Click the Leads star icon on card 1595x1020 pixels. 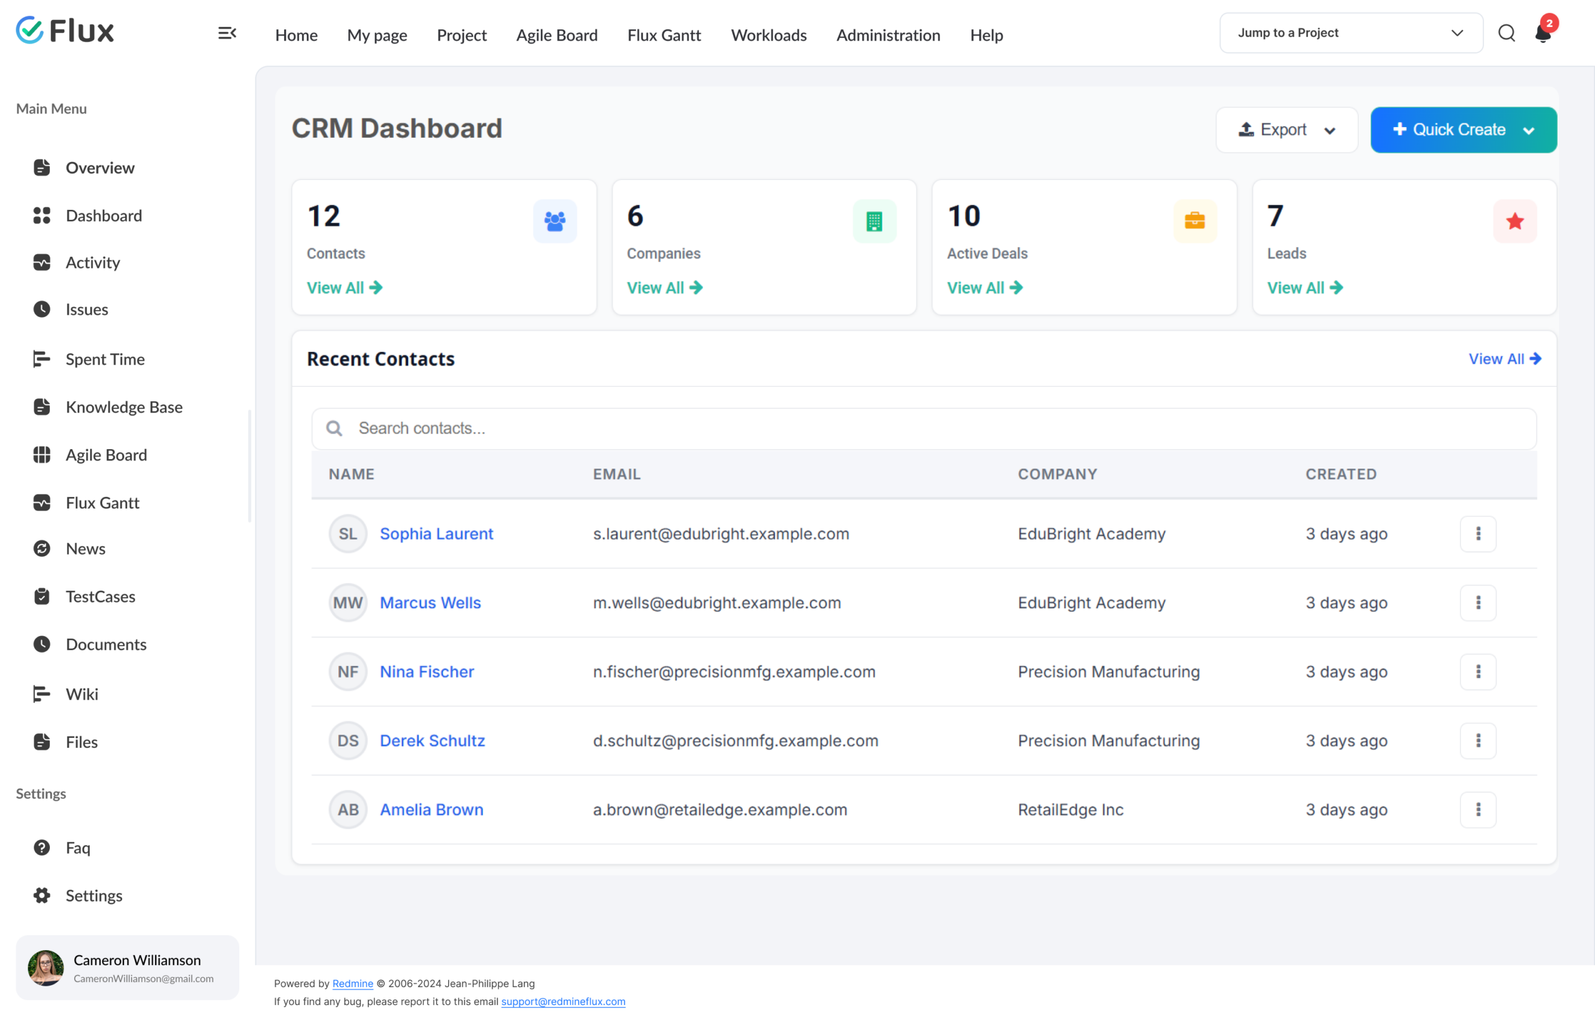pyautogui.click(x=1515, y=221)
